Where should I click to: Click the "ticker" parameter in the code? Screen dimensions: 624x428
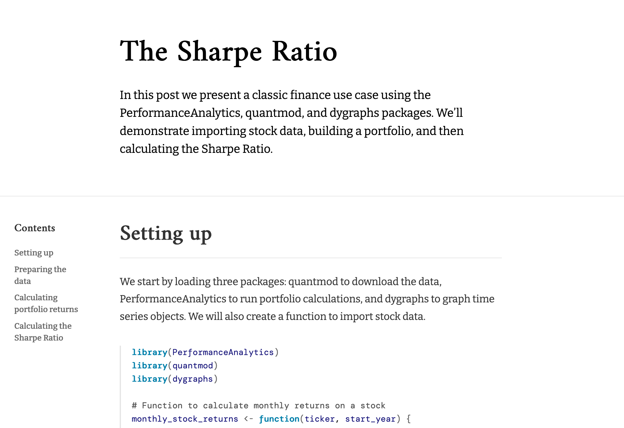(x=320, y=419)
